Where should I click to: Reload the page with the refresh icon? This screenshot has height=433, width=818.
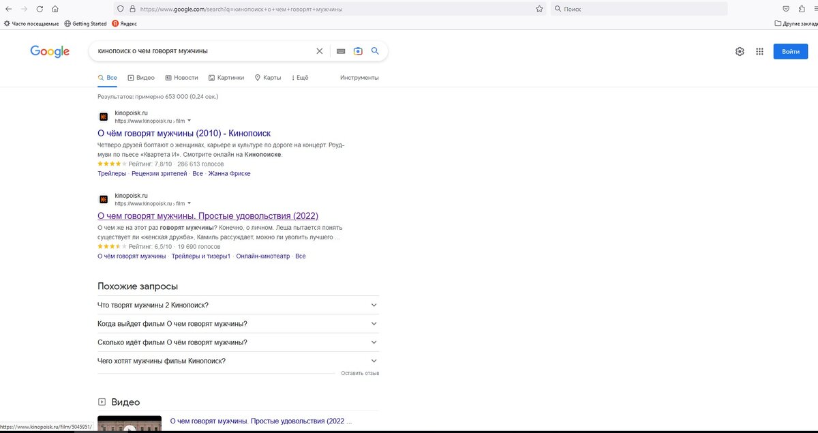point(40,9)
